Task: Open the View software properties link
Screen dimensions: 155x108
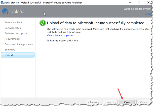Action: pos(60,35)
